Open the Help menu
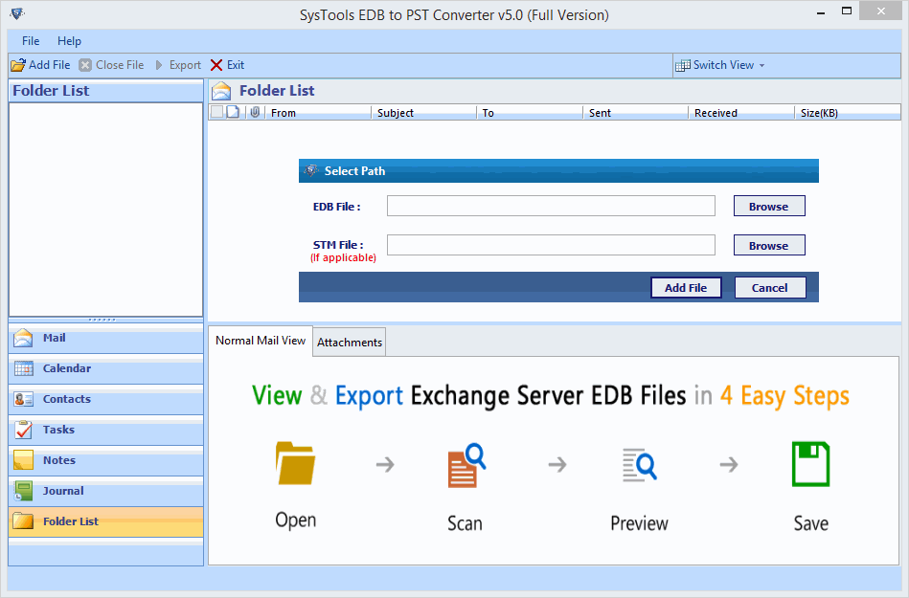This screenshot has width=909, height=598. (x=69, y=41)
